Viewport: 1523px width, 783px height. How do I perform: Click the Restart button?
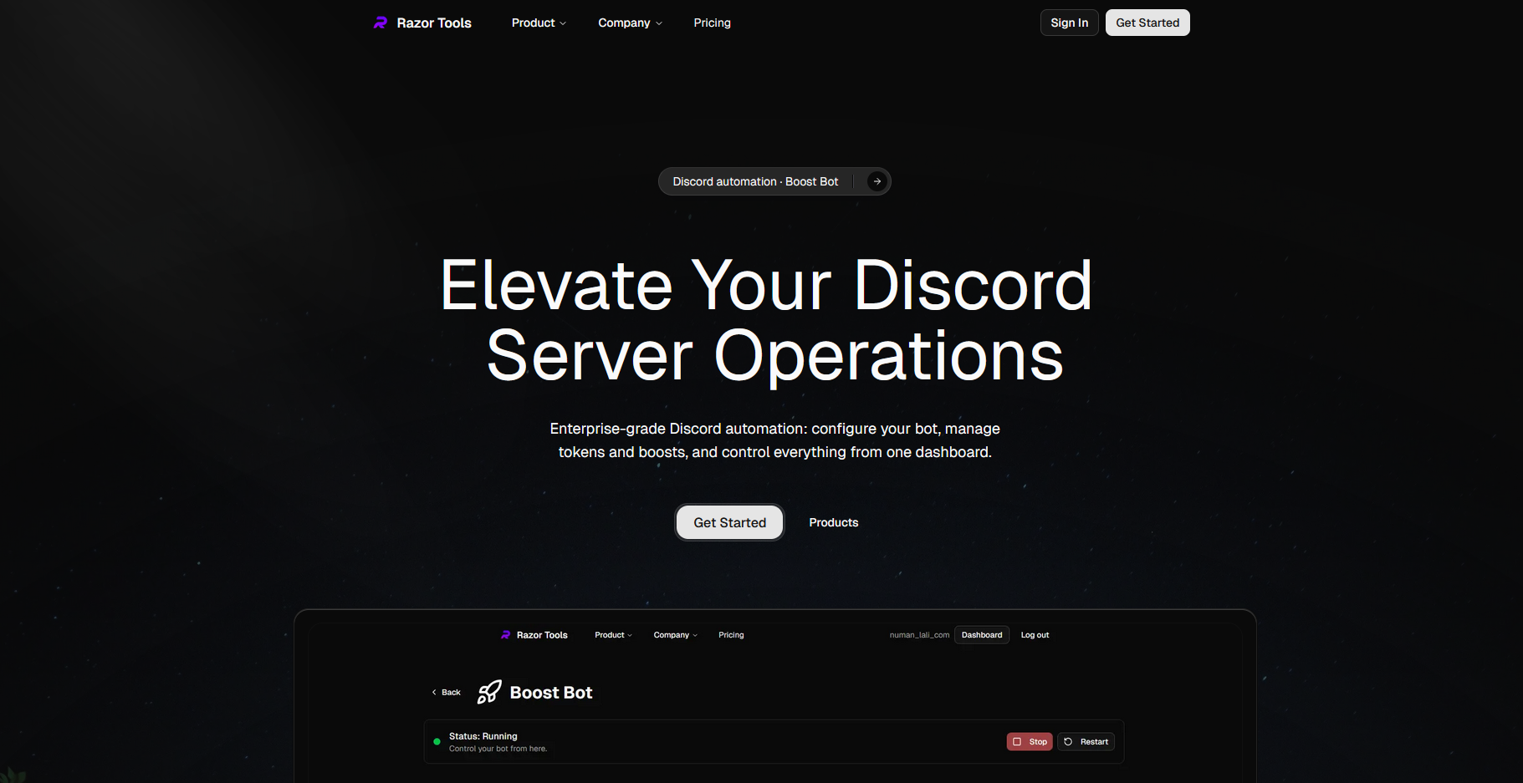(x=1086, y=741)
